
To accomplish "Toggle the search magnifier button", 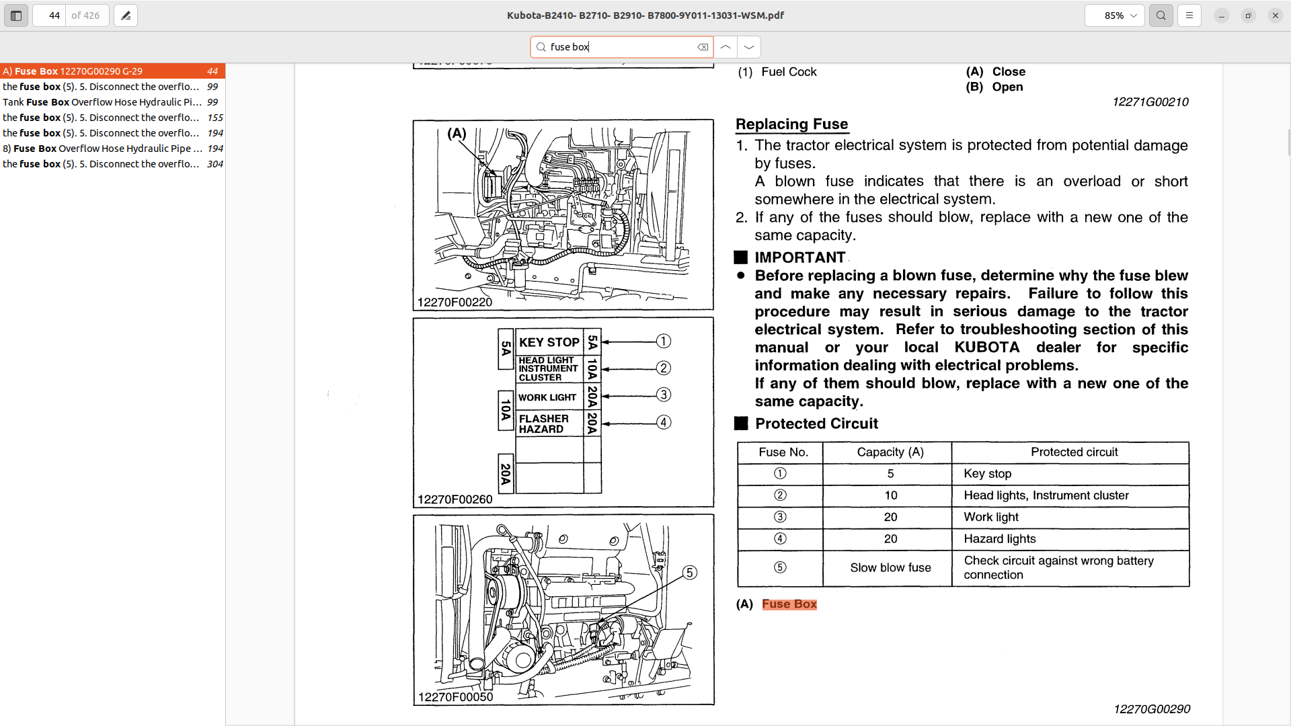I will tap(1161, 15).
